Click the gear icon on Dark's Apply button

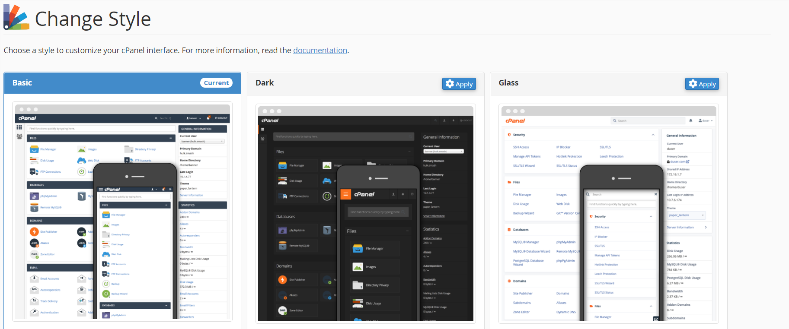pos(450,84)
